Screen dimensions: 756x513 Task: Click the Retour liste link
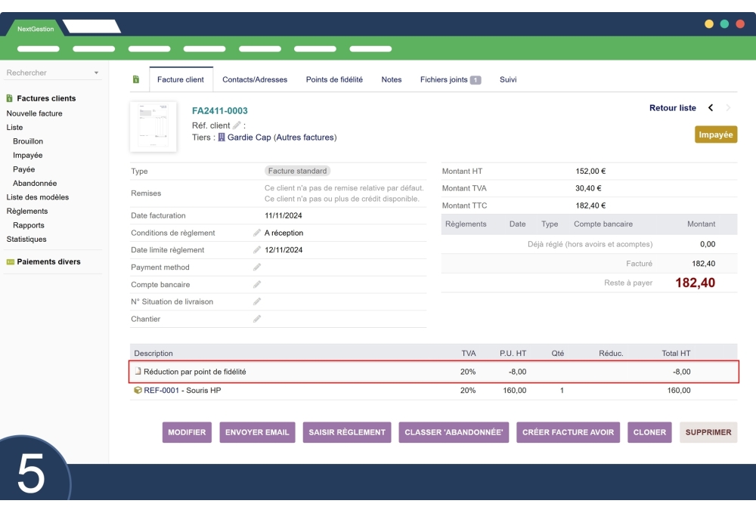click(672, 108)
